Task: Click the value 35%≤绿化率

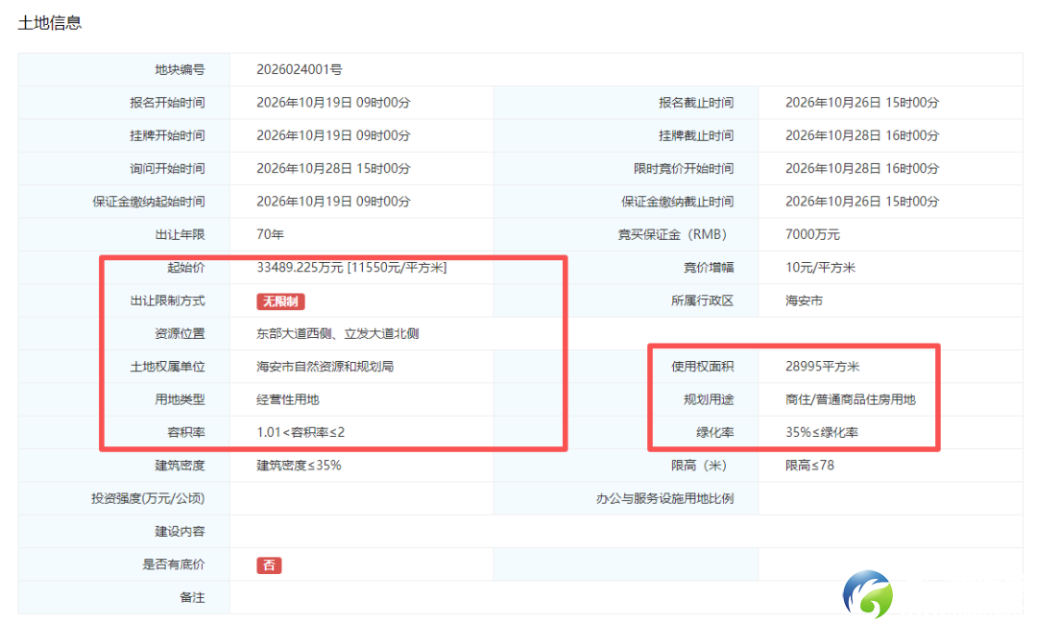Action: (822, 432)
